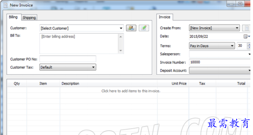The image size is (253, 135).
Task: Click into the Bill To address field
Action: click(79, 44)
